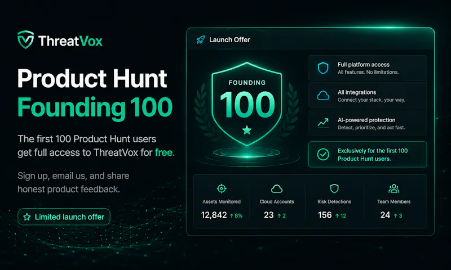451x270 pixels.
Task: Select the All integrations card
Action: click(368, 96)
